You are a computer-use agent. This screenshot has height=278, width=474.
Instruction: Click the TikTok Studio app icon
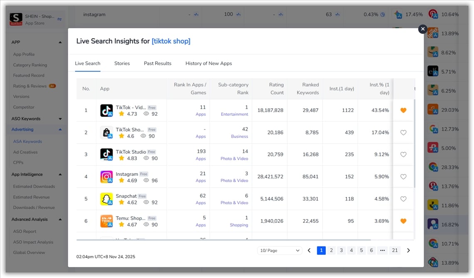tap(106, 155)
